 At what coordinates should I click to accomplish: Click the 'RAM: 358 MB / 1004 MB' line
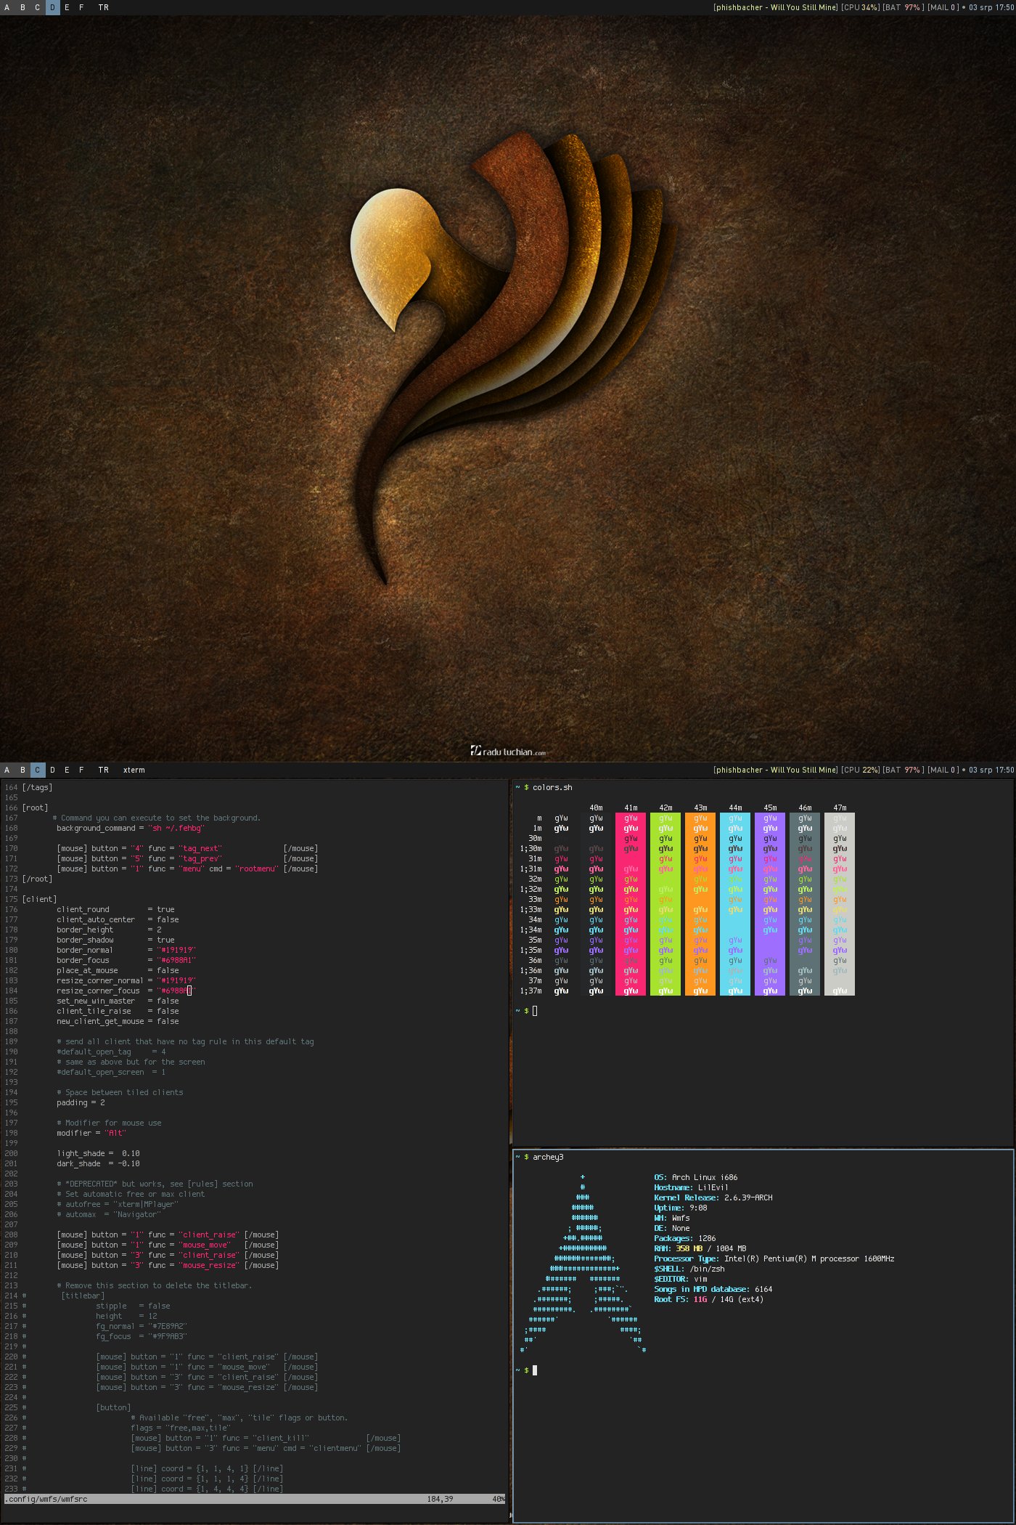coord(700,1248)
